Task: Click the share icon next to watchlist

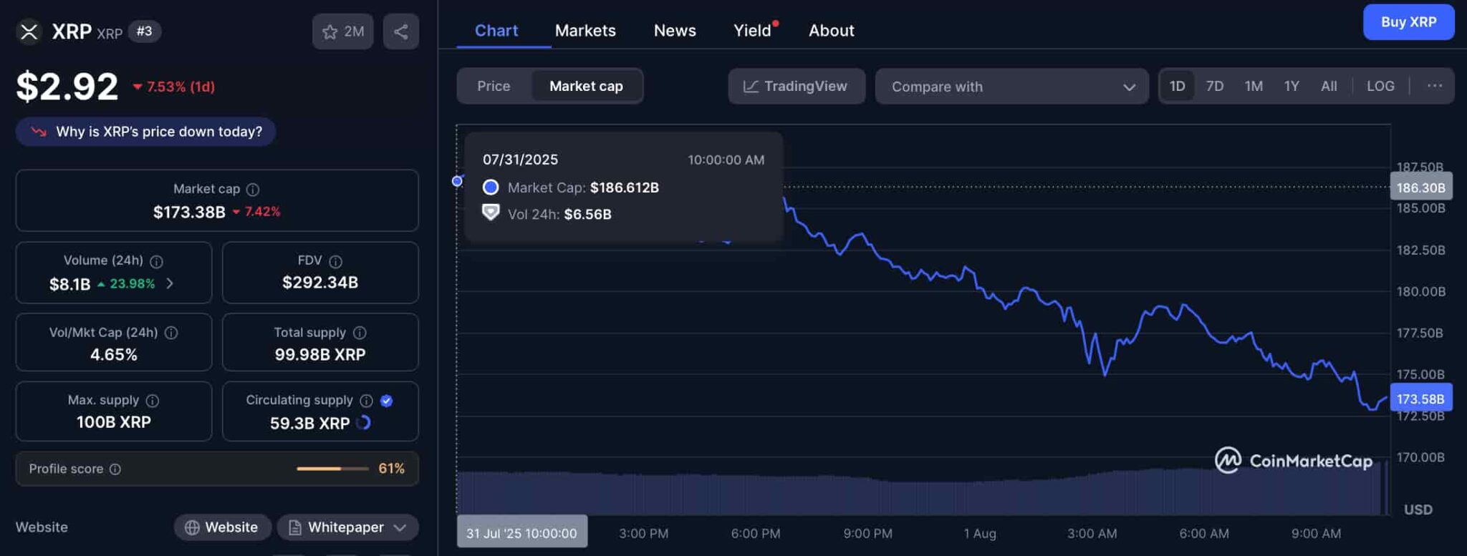Action: [400, 31]
